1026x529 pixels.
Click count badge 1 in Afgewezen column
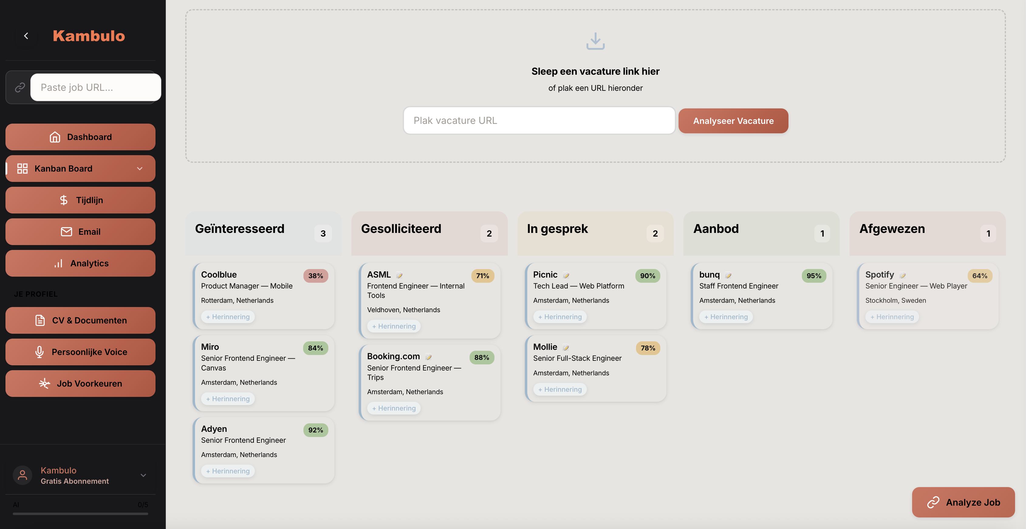988,234
